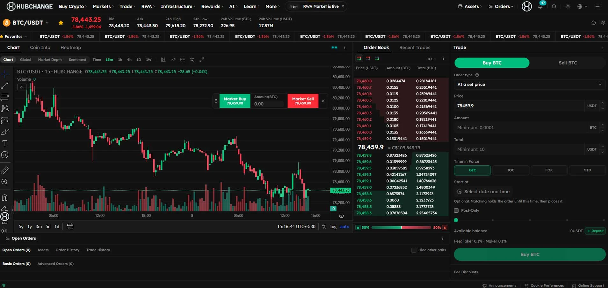Open the Infrastructure menu

[178, 6]
